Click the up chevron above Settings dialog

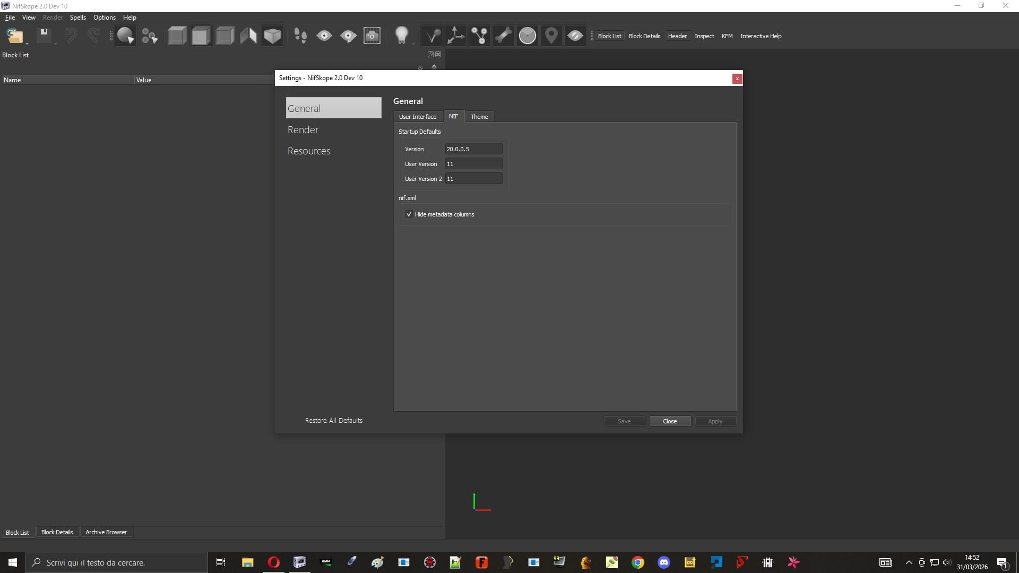[434, 67]
